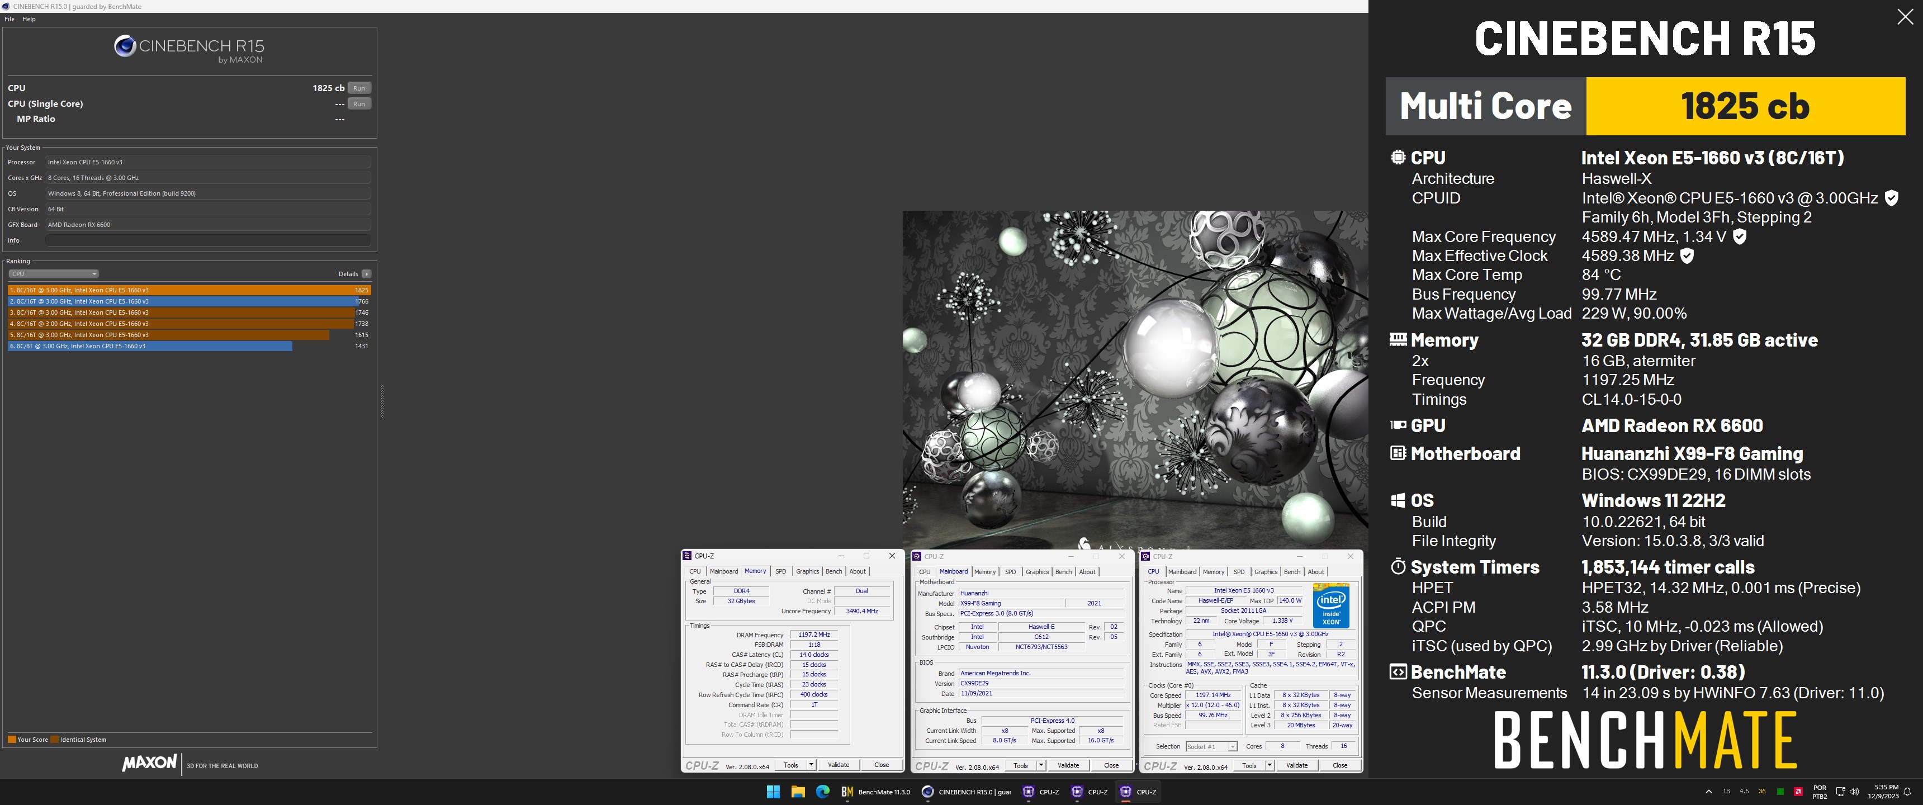Click the orange Your Score legend swatch
The height and width of the screenshot is (805, 1923).
point(12,740)
